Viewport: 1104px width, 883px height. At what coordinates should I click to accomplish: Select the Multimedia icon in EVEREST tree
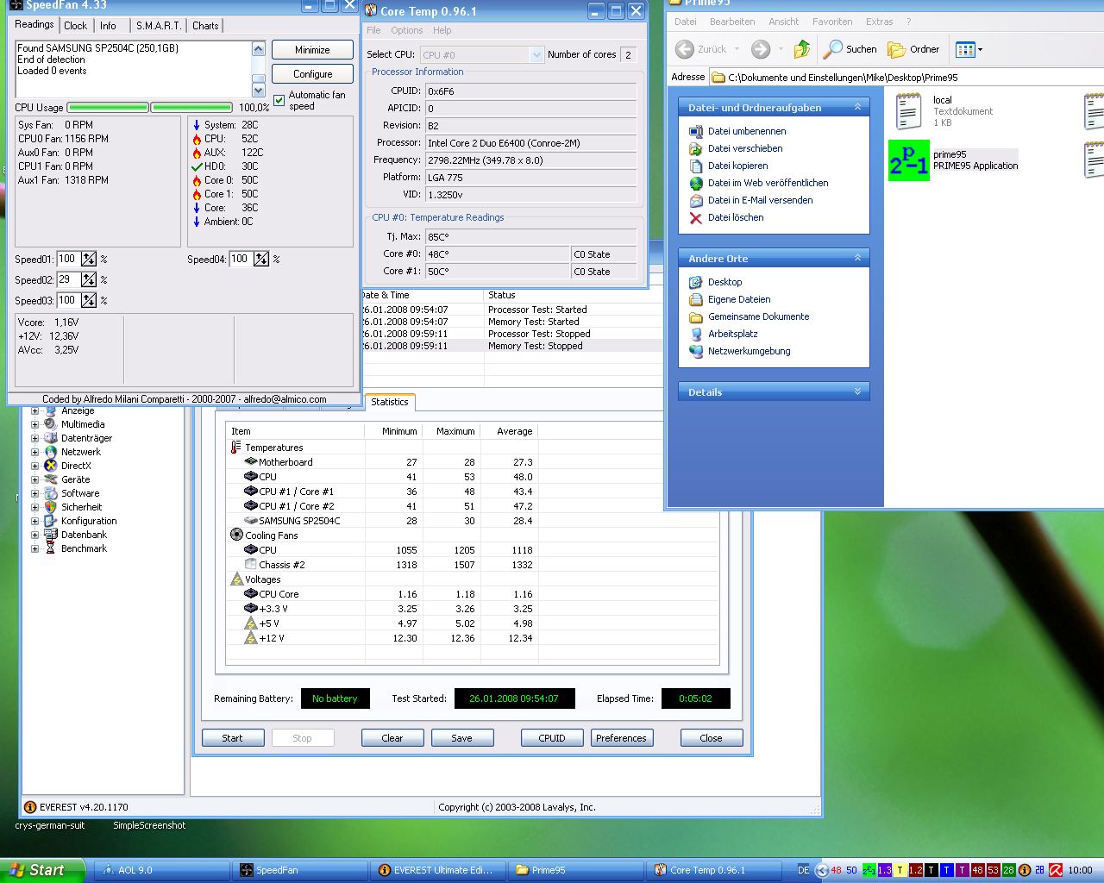(51, 424)
